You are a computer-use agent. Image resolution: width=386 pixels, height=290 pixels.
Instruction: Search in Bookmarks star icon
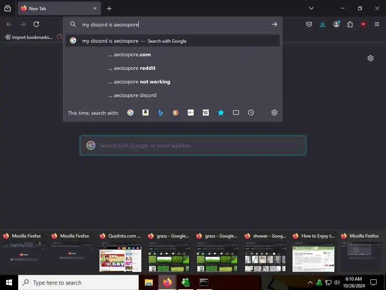pyautogui.click(x=221, y=113)
